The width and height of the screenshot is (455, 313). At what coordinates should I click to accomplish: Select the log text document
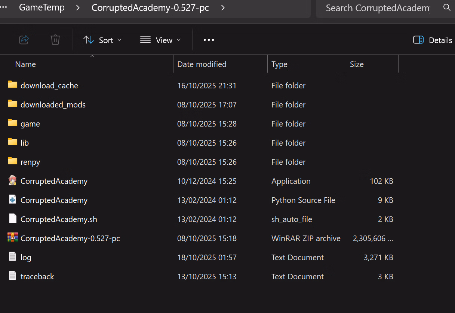point(26,258)
